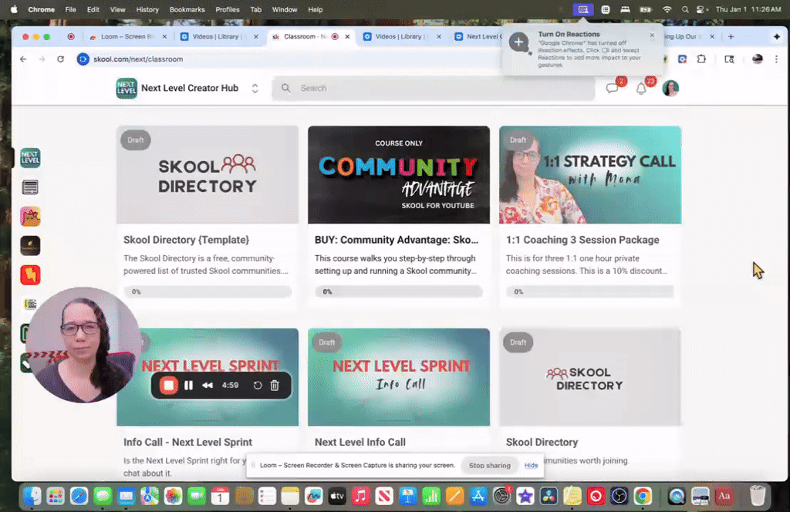
Task: Open Skool chat messages
Action: click(613, 88)
